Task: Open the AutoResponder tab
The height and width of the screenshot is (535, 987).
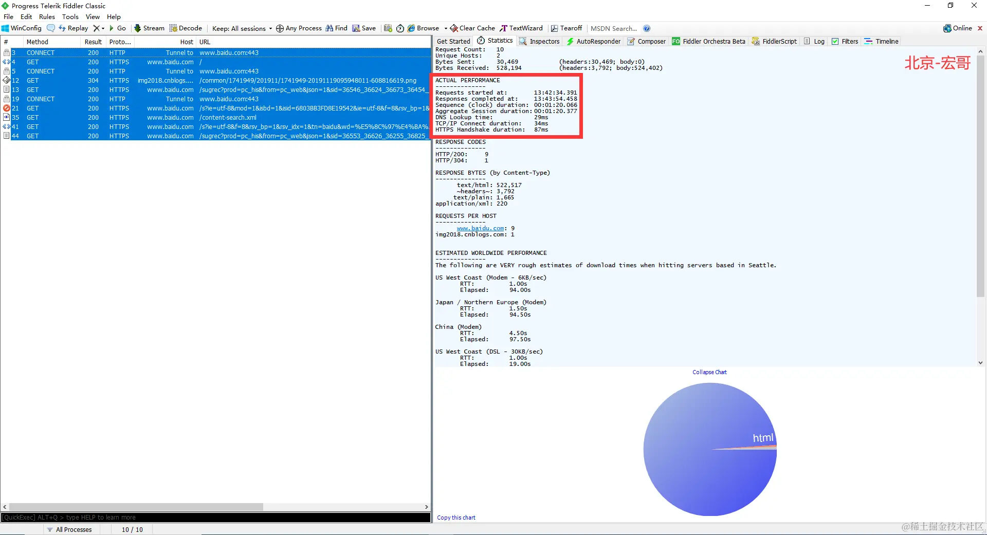Action: pyautogui.click(x=593, y=41)
